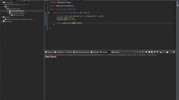The width and height of the screenshot is (179, 100).
Task: Remove all terminated launches in console
Action: pyautogui.click(x=143, y=52)
